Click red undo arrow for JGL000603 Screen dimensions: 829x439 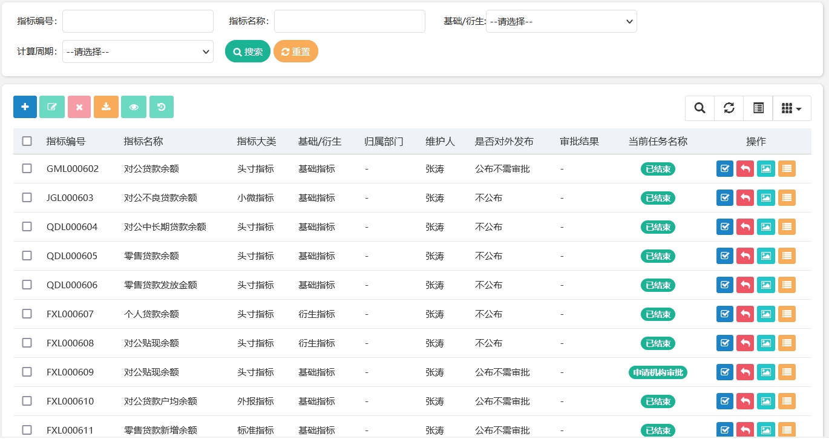745,198
